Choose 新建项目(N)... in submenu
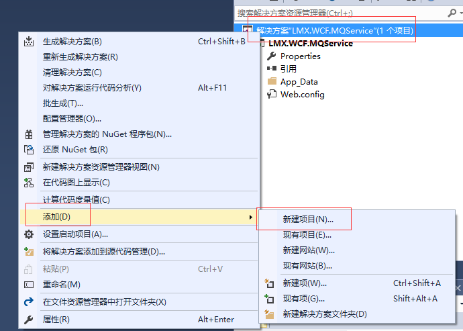Viewport: 463px width, 331px height. [x=357, y=220]
